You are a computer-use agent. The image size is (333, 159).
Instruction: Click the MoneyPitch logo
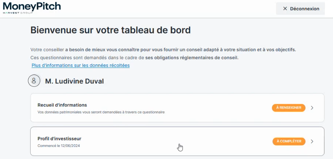pos(32,6)
